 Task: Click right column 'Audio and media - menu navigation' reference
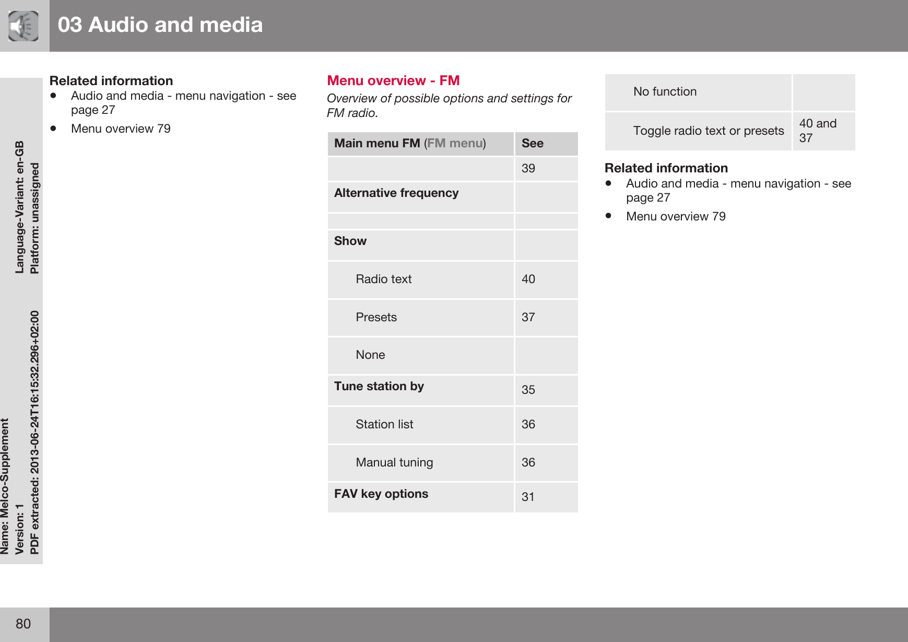tap(739, 191)
